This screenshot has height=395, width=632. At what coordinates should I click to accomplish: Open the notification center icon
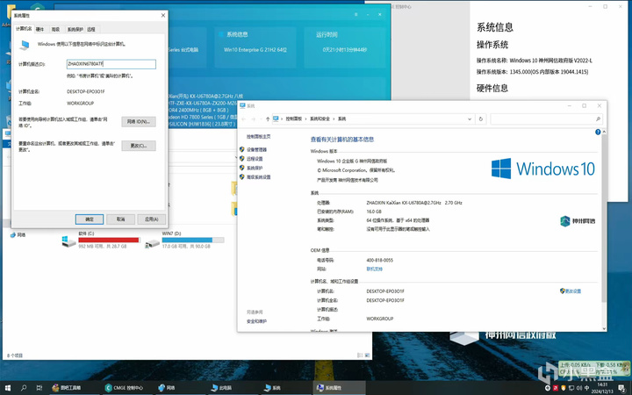tap(622, 388)
